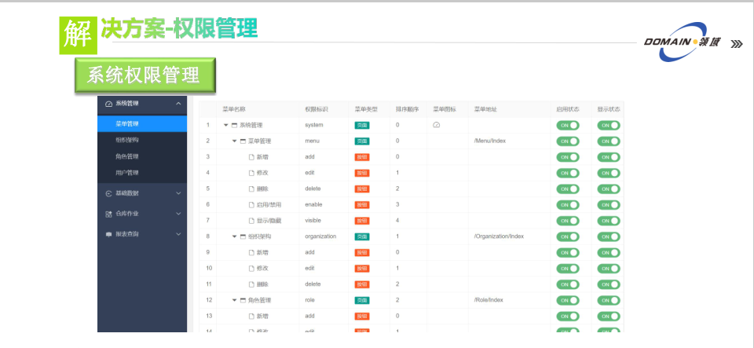The image size is (754, 348).
Task: Toggle 显示状态 switch for row 5 删除
Action: [x=609, y=189]
